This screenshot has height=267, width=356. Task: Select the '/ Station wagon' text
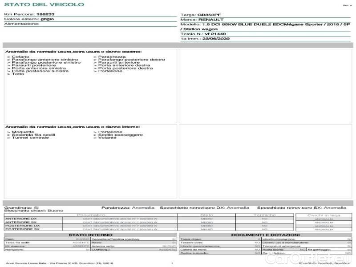click(199, 29)
